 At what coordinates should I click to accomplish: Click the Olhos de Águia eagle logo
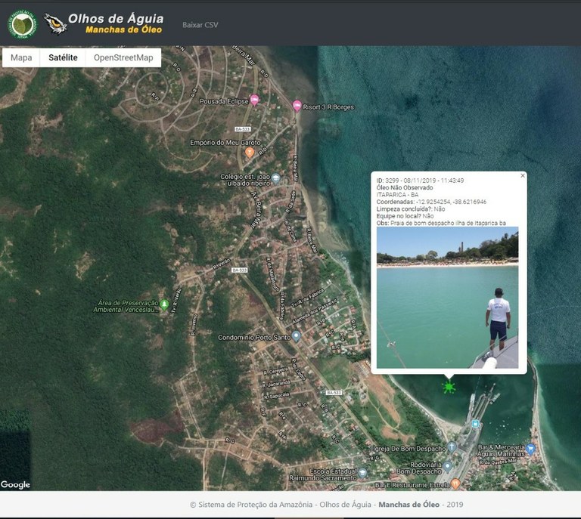55,24
